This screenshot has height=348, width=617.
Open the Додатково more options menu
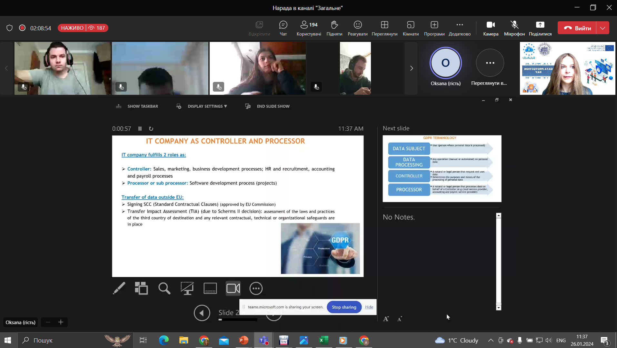click(460, 28)
